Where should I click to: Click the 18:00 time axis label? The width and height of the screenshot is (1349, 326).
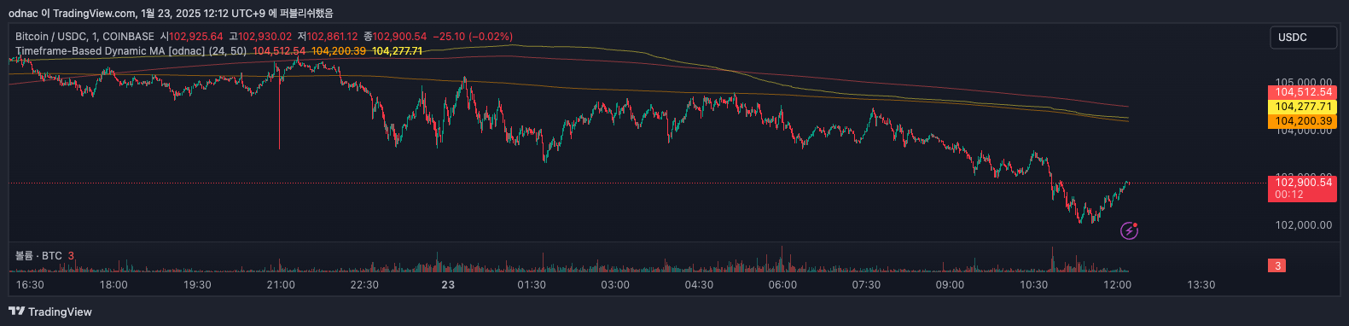pyautogui.click(x=113, y=285)
